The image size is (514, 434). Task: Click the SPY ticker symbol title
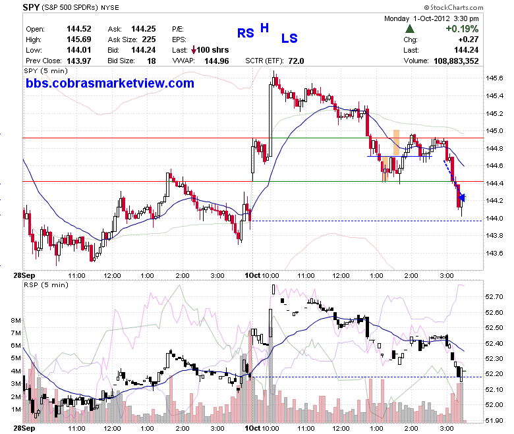click(x=31, y=7)
